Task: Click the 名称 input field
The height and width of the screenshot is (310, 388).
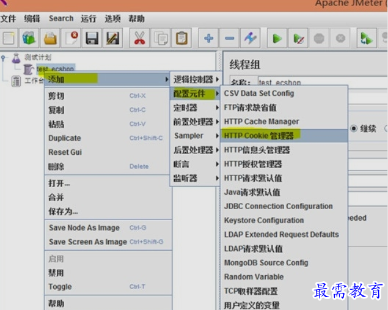Action: (323, 82)
